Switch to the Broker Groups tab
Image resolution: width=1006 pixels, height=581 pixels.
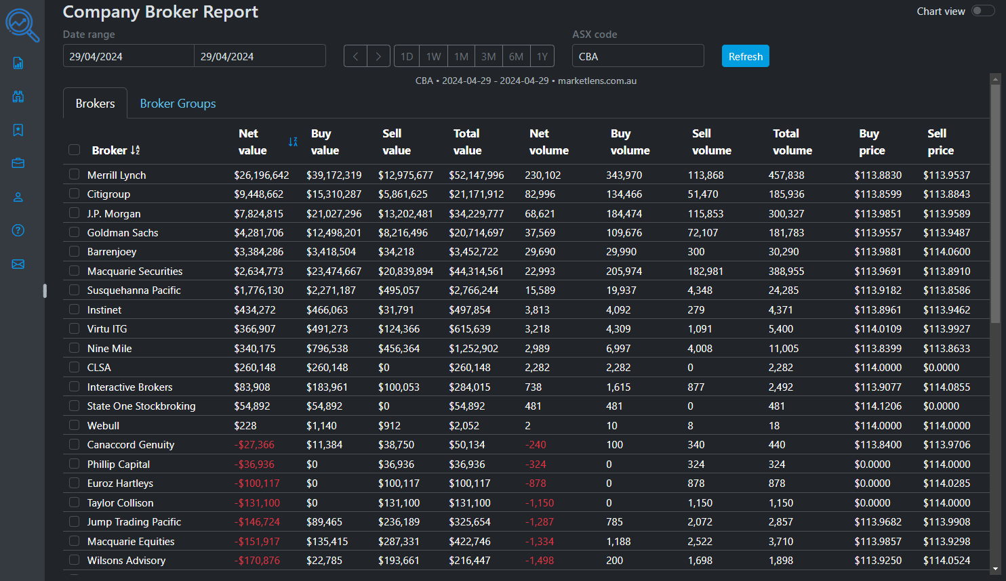178,103
